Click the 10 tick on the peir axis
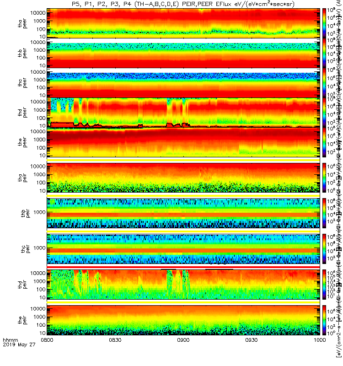The height and width of the screenshot is (366, 343). point(43,333)
